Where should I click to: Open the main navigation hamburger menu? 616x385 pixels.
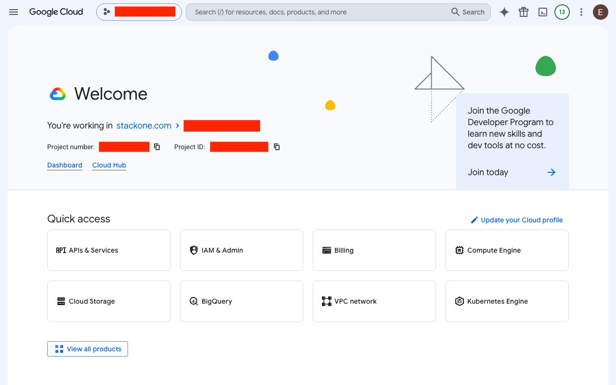(x=13, y=12)
